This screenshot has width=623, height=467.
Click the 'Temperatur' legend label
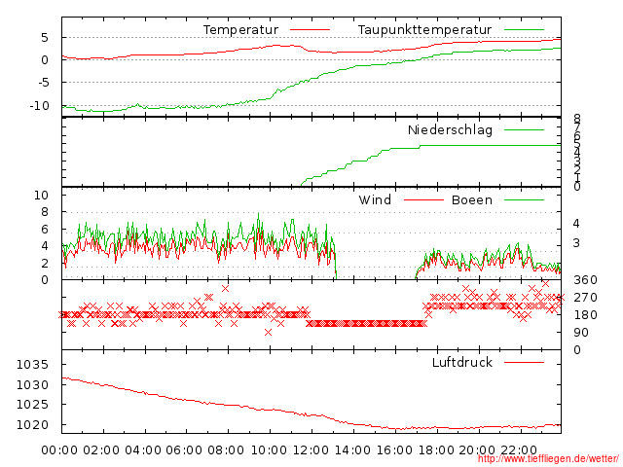(240, 30)
